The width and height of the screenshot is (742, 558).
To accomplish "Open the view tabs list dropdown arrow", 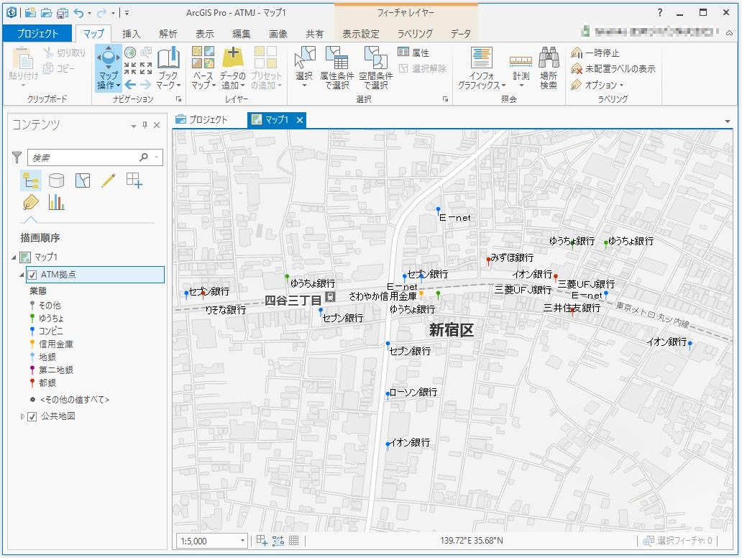I will (728, 122).
